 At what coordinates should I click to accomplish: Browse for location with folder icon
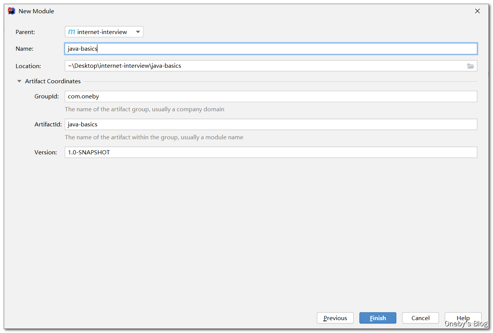471,66
